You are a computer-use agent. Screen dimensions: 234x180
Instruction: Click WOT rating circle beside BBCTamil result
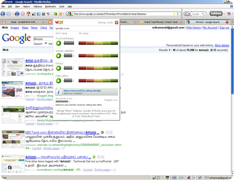tap(102, 132)
